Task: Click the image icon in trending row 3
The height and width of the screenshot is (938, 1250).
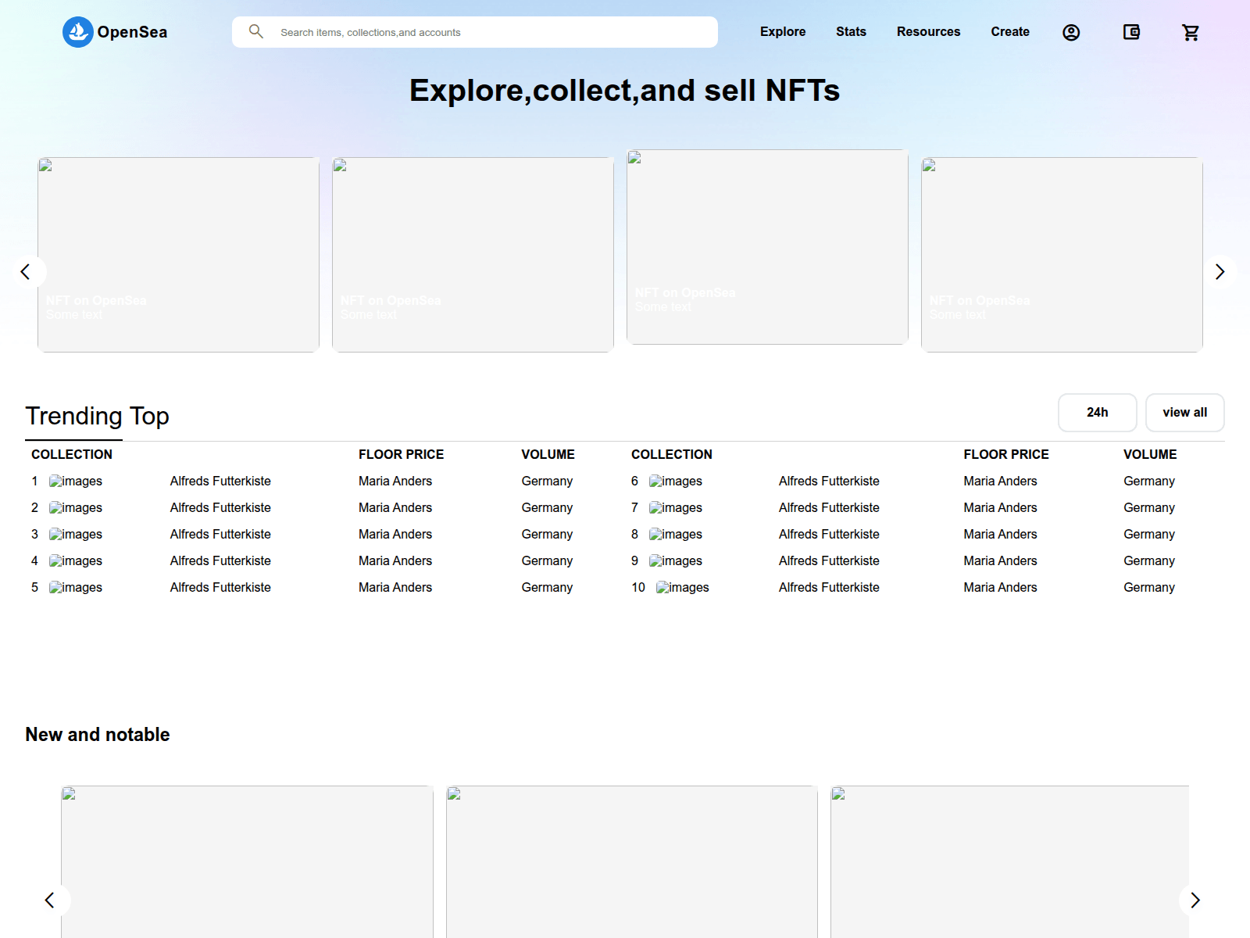Action: coord(76,535)
